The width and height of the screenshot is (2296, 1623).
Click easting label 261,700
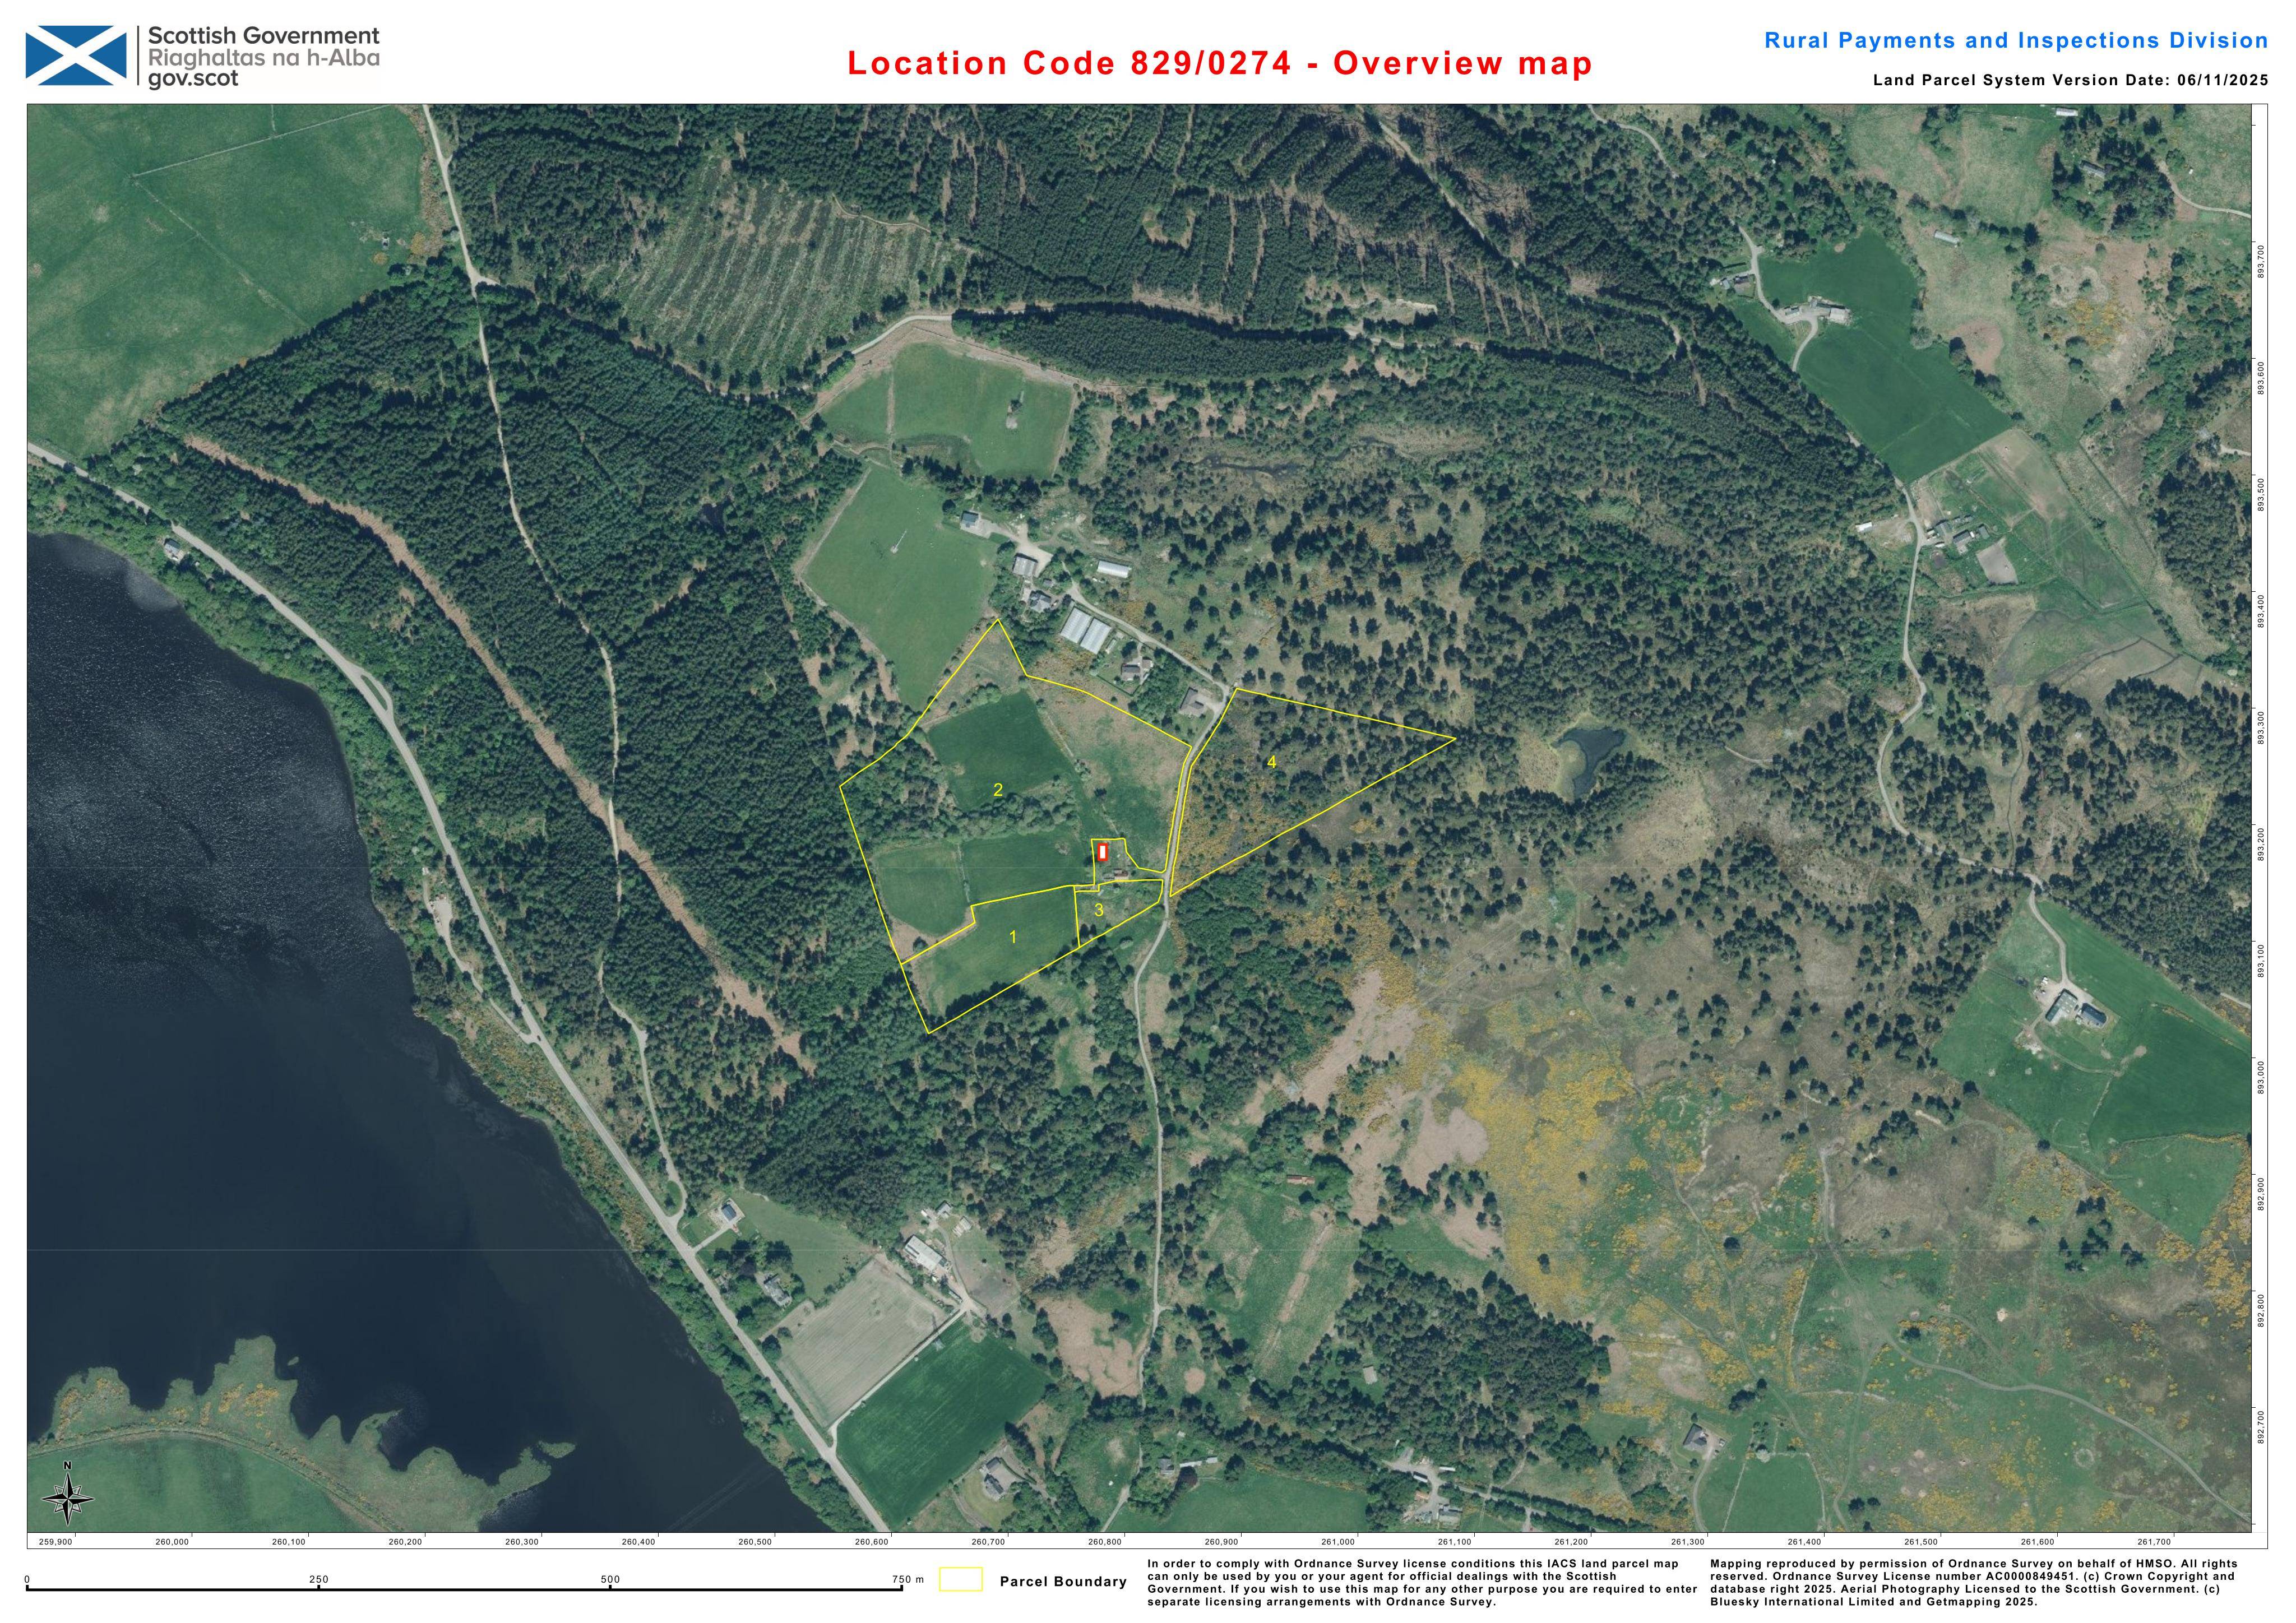[2154, 1542]
